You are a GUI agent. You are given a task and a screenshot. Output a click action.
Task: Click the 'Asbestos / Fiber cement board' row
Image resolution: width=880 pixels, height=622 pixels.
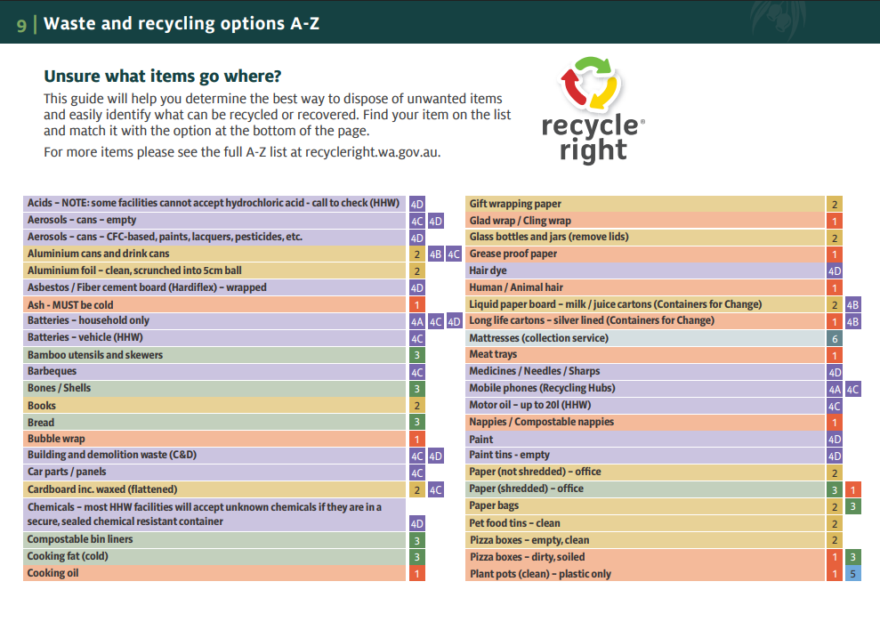click(x=214, y=287)
